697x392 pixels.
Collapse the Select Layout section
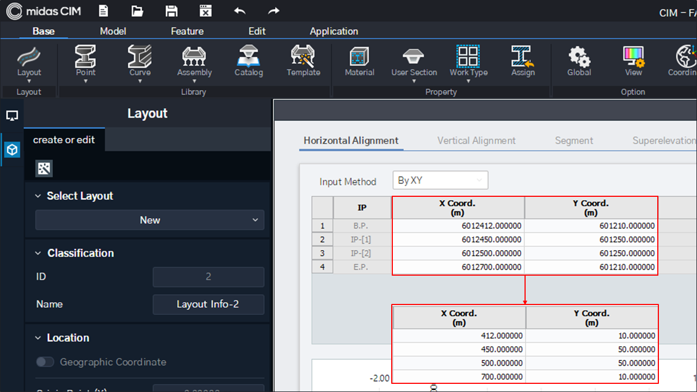pyautogui.click(x=38, y=196)
